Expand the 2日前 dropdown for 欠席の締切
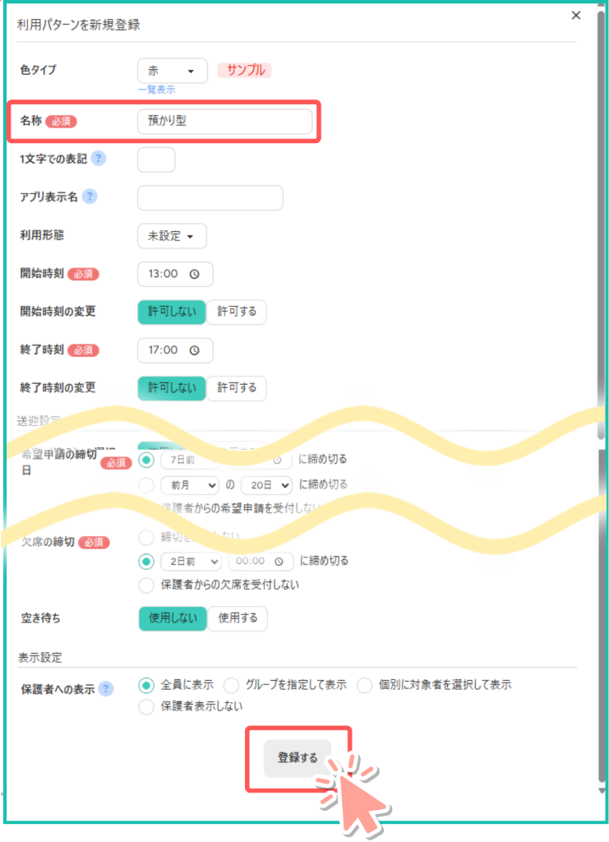This screenshot has width=609, height=842. click(191, 561)
